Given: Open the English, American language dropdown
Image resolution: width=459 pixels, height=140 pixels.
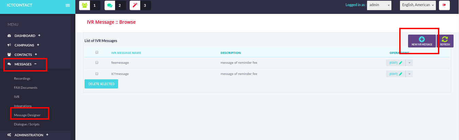Looking at the screenshot, I should [x=418, y=5].
